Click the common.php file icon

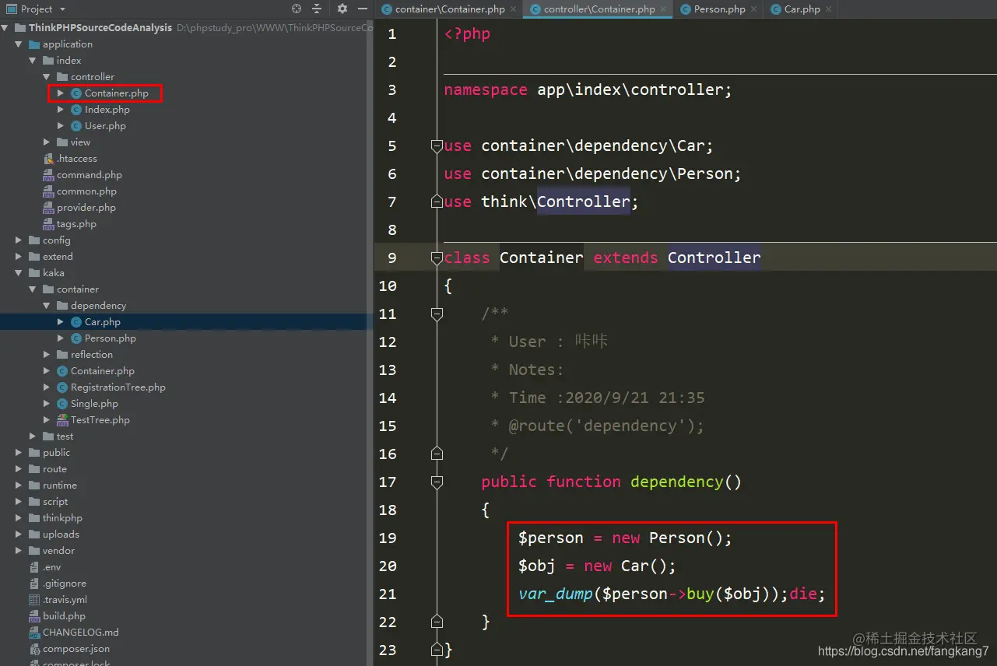coord(48,191)
